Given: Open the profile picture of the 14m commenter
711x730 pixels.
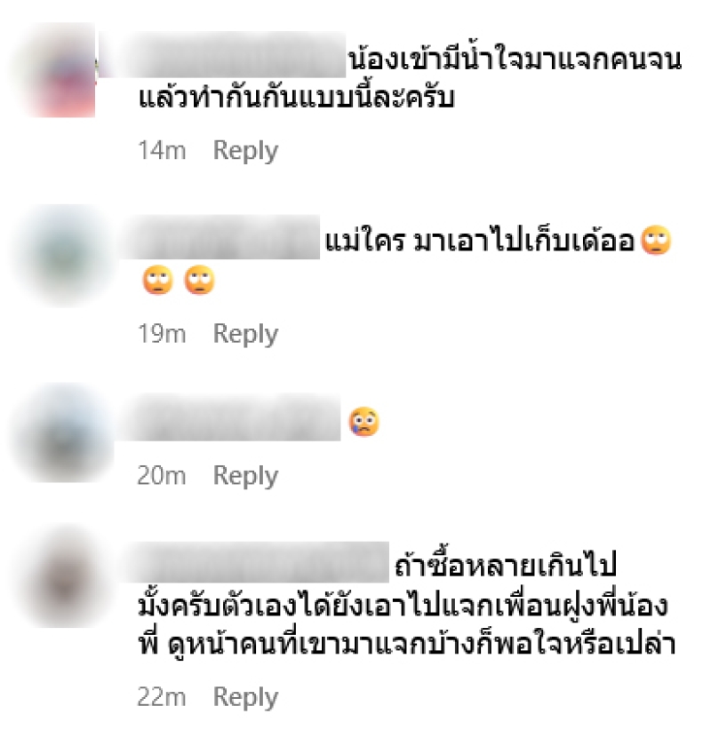Looking at the screenshot, I should (x=56, y=70).
